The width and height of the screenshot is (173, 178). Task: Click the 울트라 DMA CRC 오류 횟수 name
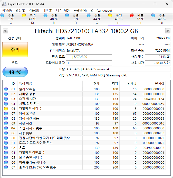pyautogui.click(x=37, y=167)
